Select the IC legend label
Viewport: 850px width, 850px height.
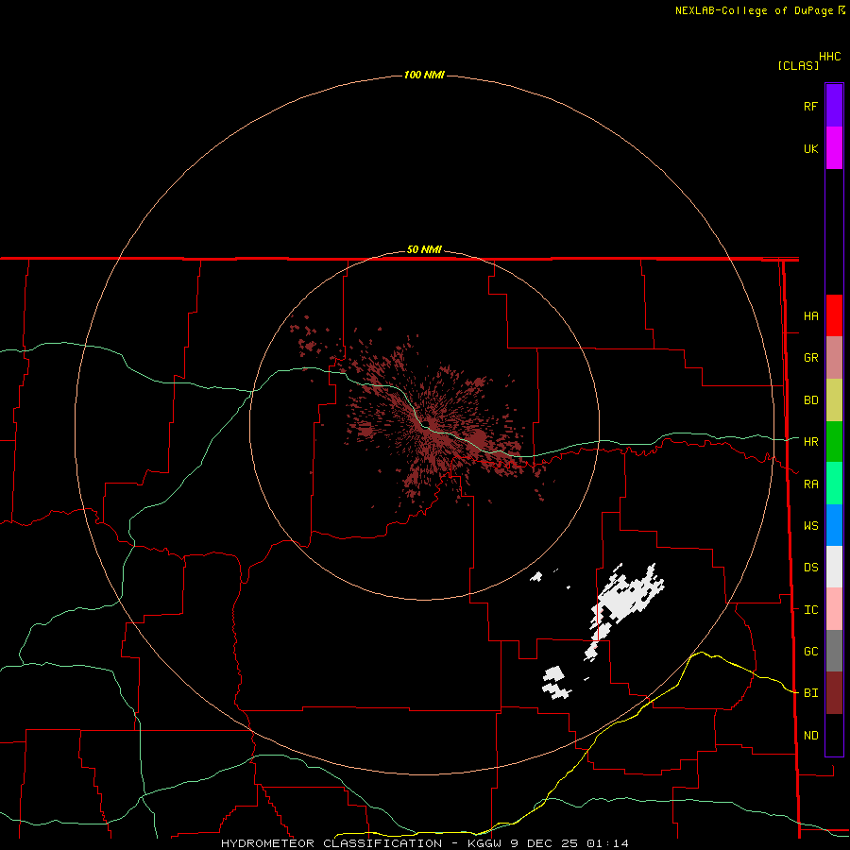point(810,610)
